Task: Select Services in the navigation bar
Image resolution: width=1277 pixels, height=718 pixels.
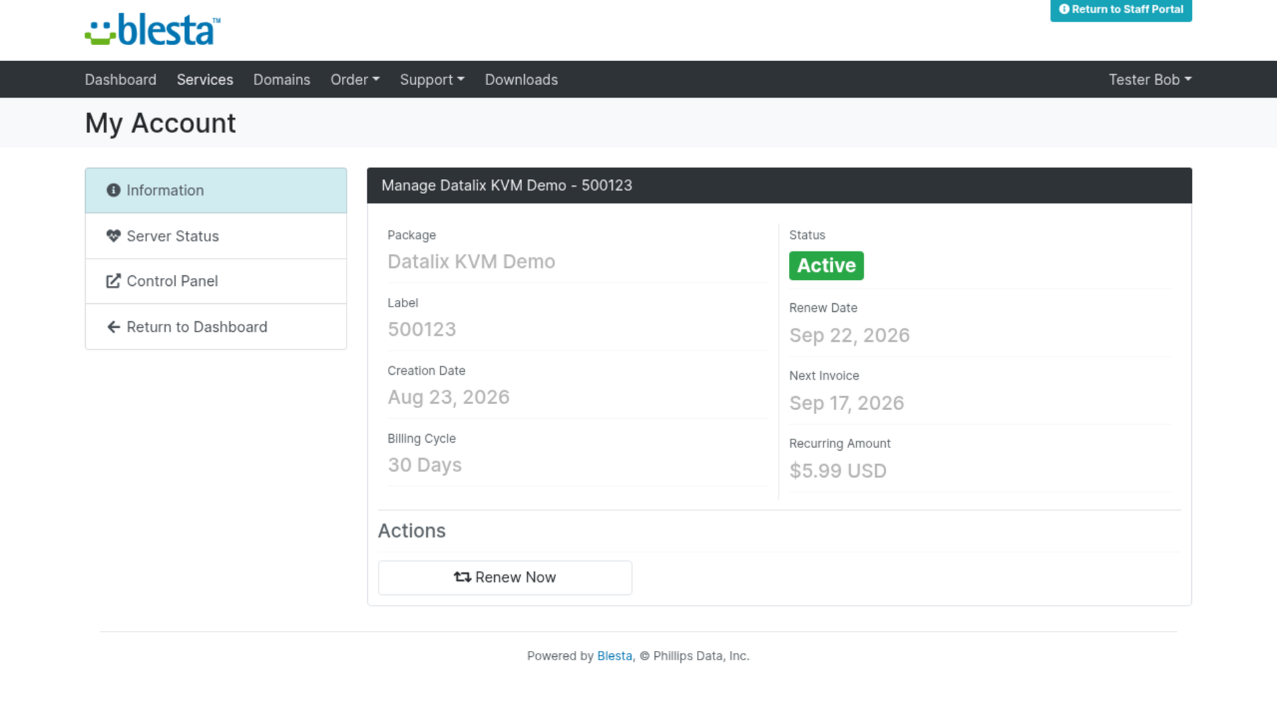Action: pos(205,80)
